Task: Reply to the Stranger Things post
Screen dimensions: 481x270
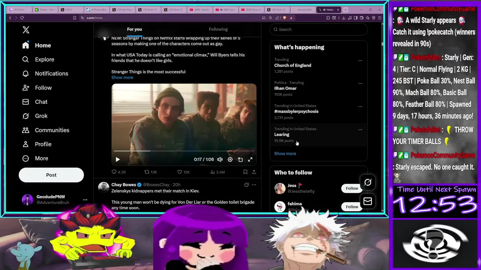Action: click(x=118, y=172)
